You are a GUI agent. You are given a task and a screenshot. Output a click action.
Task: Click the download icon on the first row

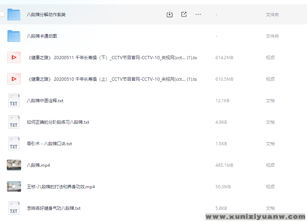pos(170,14)
